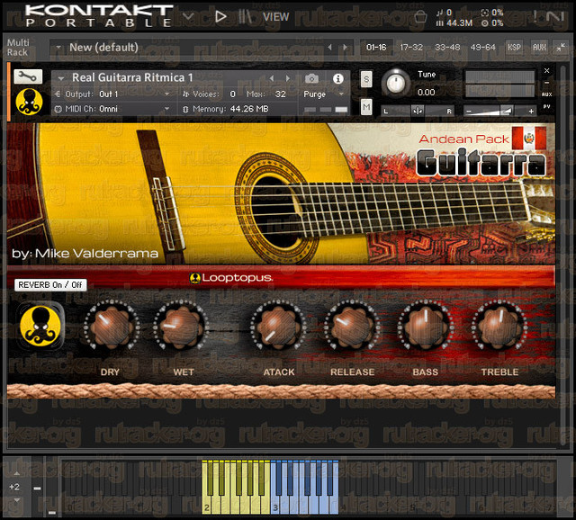This screenshot has width=576, height=520.
Task: Switch to channels 01-16 tab
Action: [x=376, y=48]
